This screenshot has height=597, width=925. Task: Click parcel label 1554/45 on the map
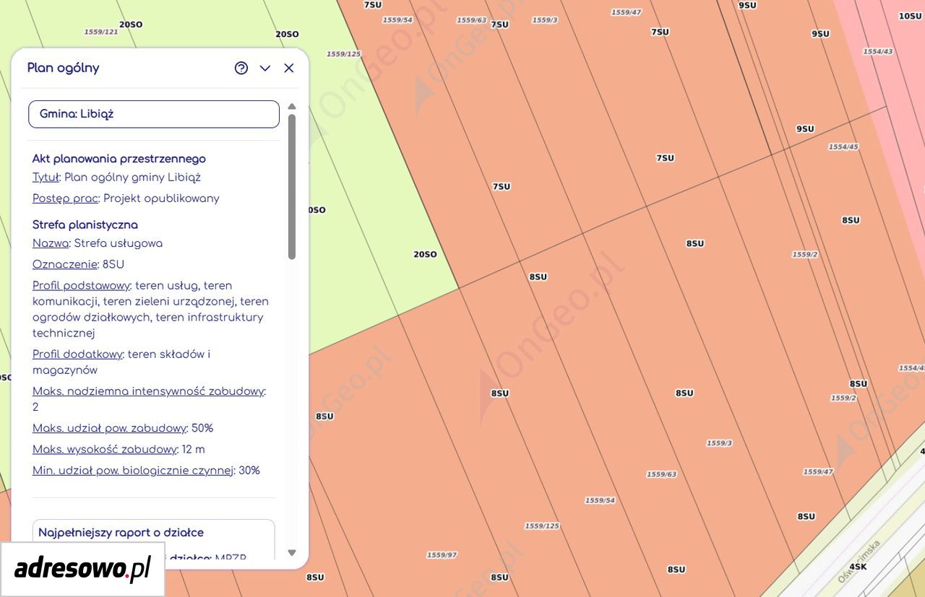[x=843, y=147]
